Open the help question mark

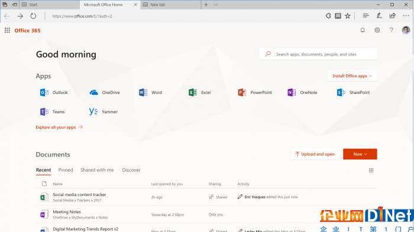click(392, 30)
